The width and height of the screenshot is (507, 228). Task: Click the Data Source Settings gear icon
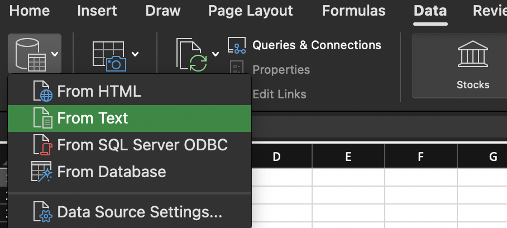pos(43,212)
